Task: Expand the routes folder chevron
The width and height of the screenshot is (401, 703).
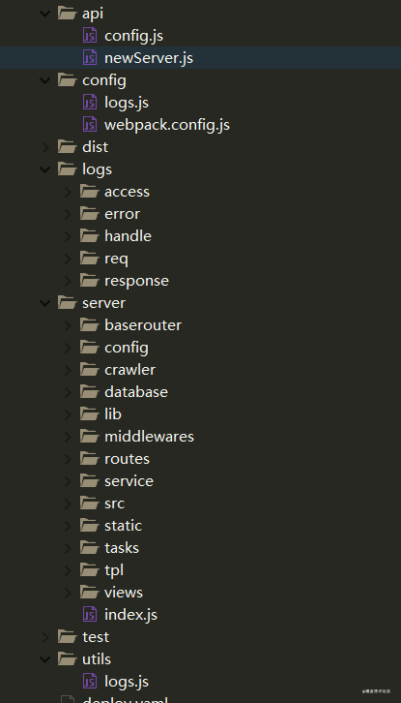Action: [x=68, y=459]
